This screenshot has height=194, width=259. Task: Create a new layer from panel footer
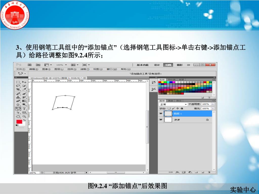click(203, 172)
